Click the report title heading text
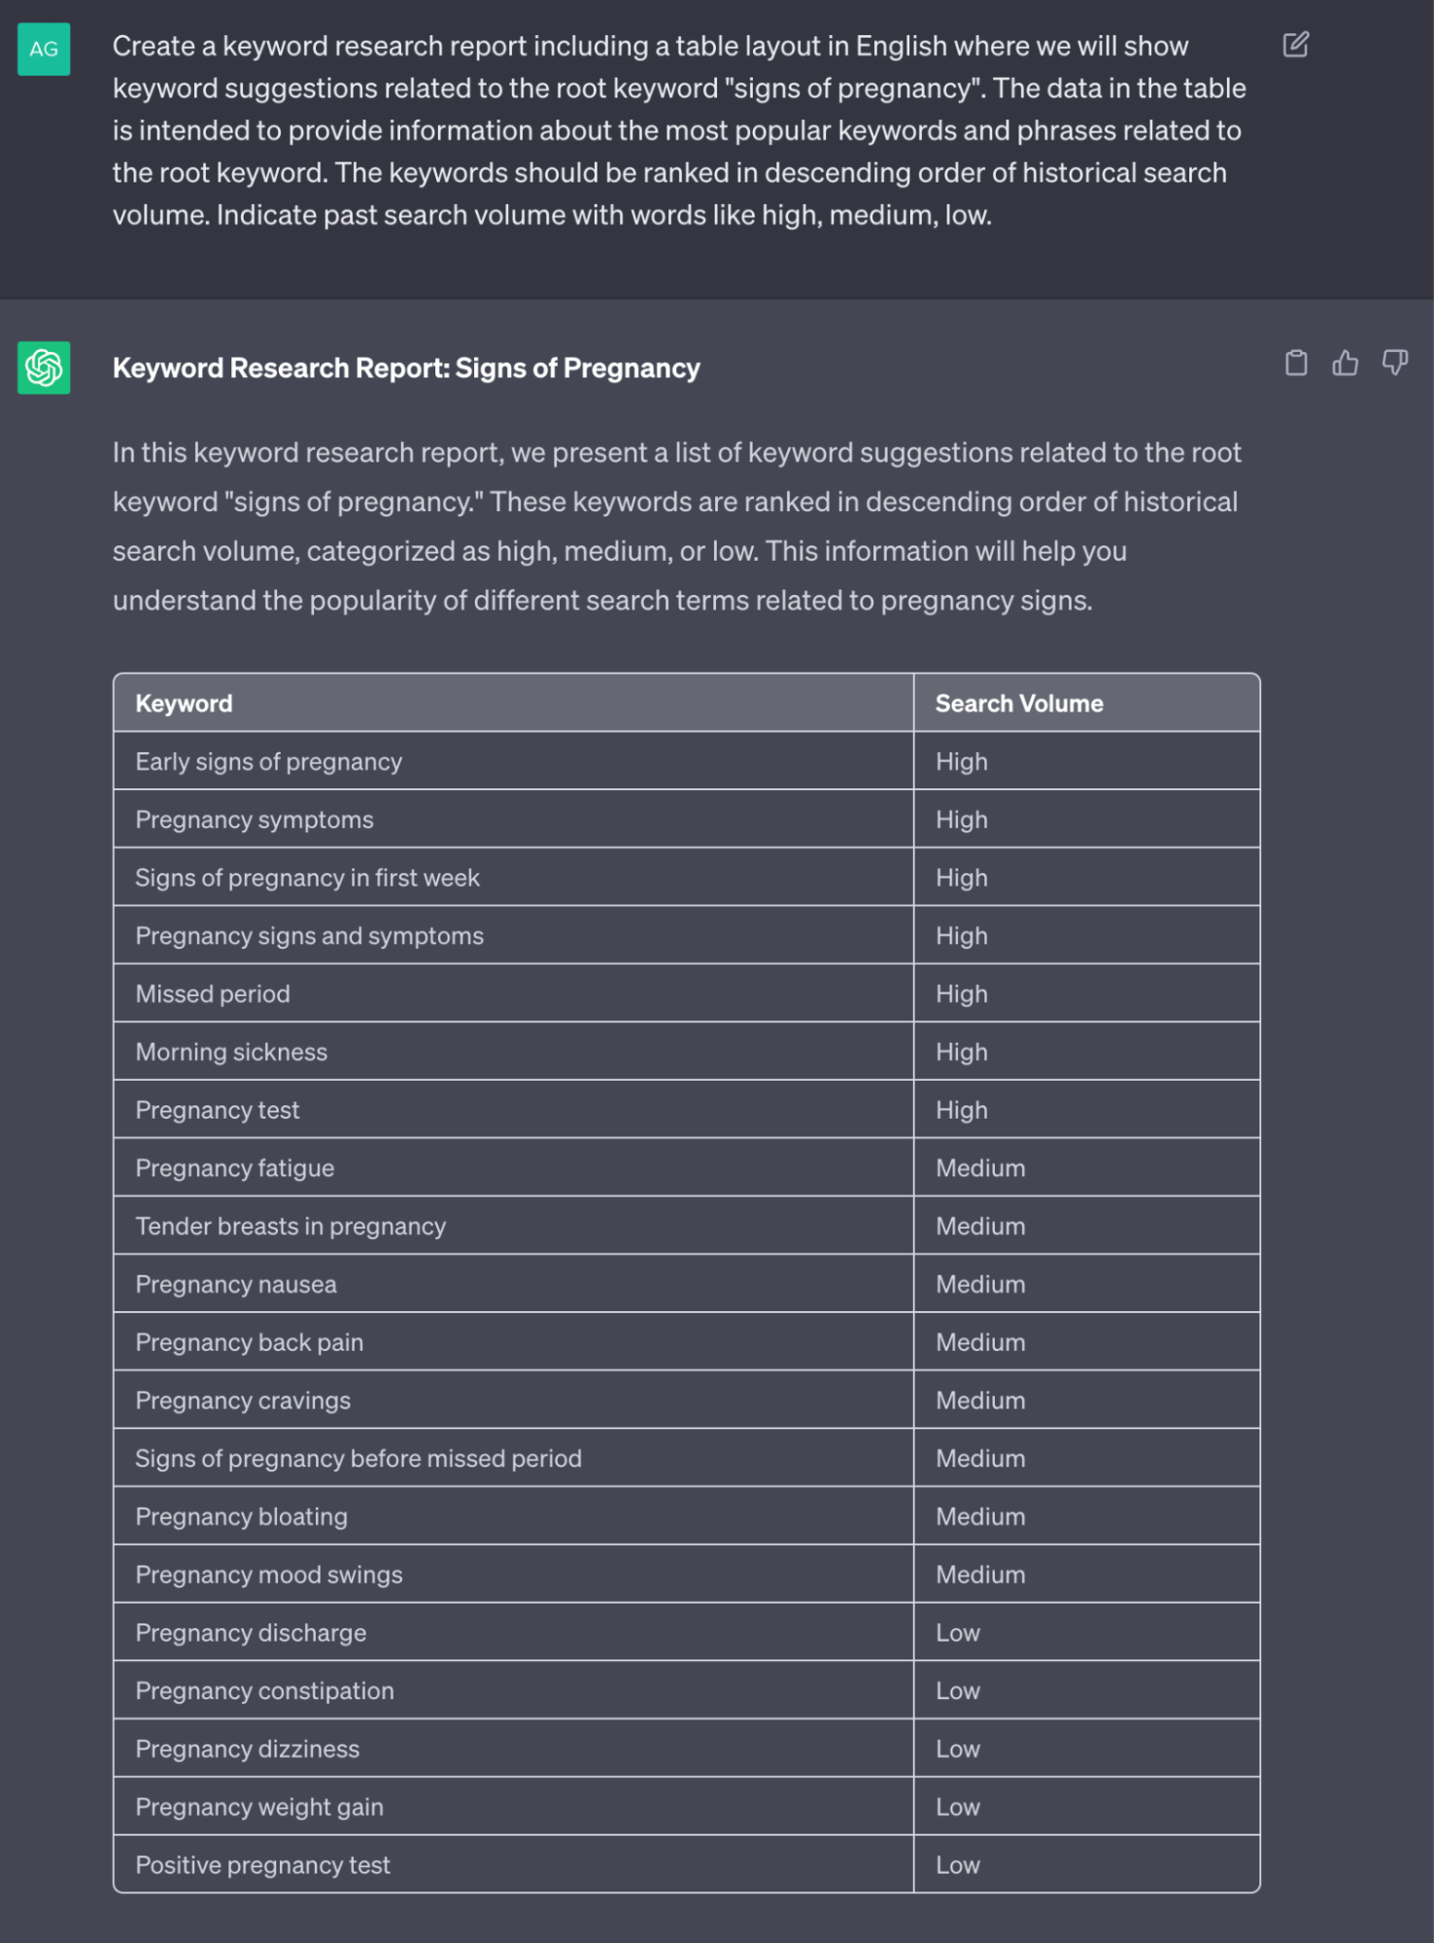This screenshot has height=1943, width=1434. [x=406, y=368]
